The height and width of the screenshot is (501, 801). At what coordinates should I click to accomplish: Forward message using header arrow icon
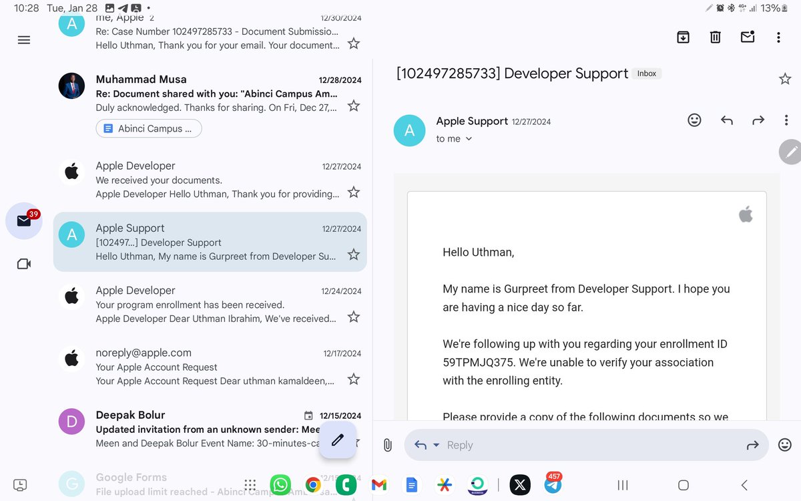tap(758, 120)
